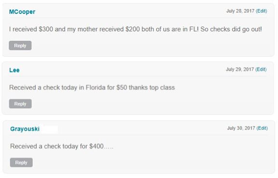The width and height of the screenshot is (278, 178).
Task: Click the July 29, 2017 date text
Action: [240, 69]
